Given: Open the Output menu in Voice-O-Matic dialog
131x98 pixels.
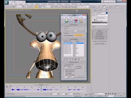Looking at the screenshot, I should pyautogui.click(x=71, y=17).
